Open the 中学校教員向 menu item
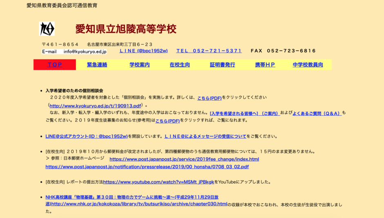 point(308,65)
